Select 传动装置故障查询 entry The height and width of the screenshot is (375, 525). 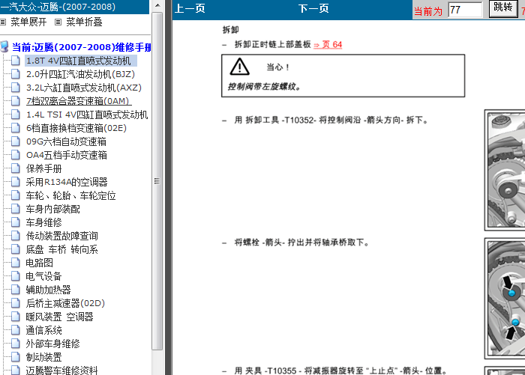62,236
